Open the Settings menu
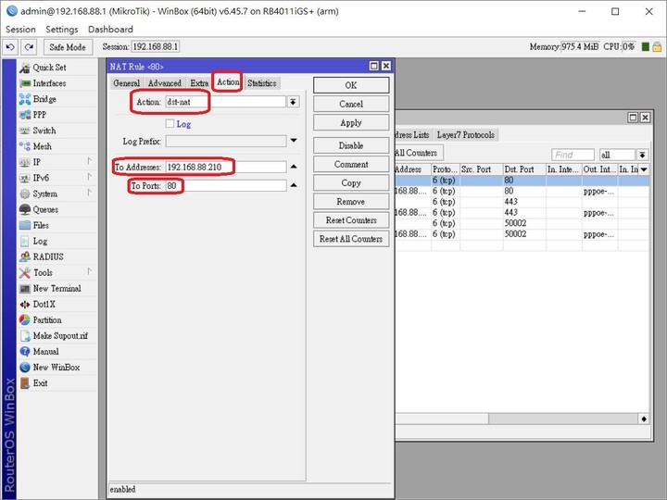The image size is (667, 500). (x=62, y=30)
